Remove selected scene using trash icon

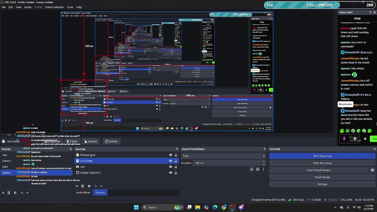(x=9, y=193)
